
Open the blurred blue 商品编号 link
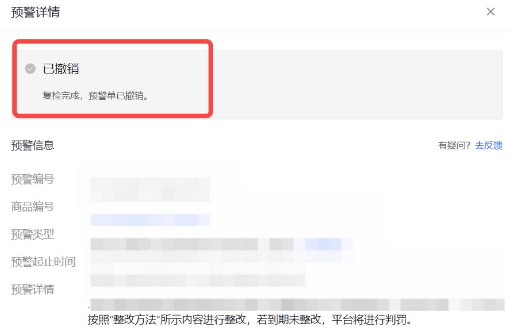150,220
